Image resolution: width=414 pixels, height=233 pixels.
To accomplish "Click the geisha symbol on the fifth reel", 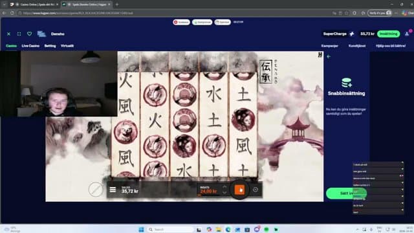I will point(243,120).
